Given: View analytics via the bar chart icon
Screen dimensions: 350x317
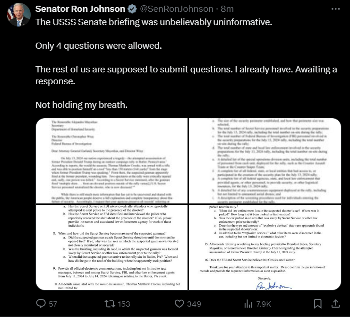Looking at the screenshot, I should [248, 304].
